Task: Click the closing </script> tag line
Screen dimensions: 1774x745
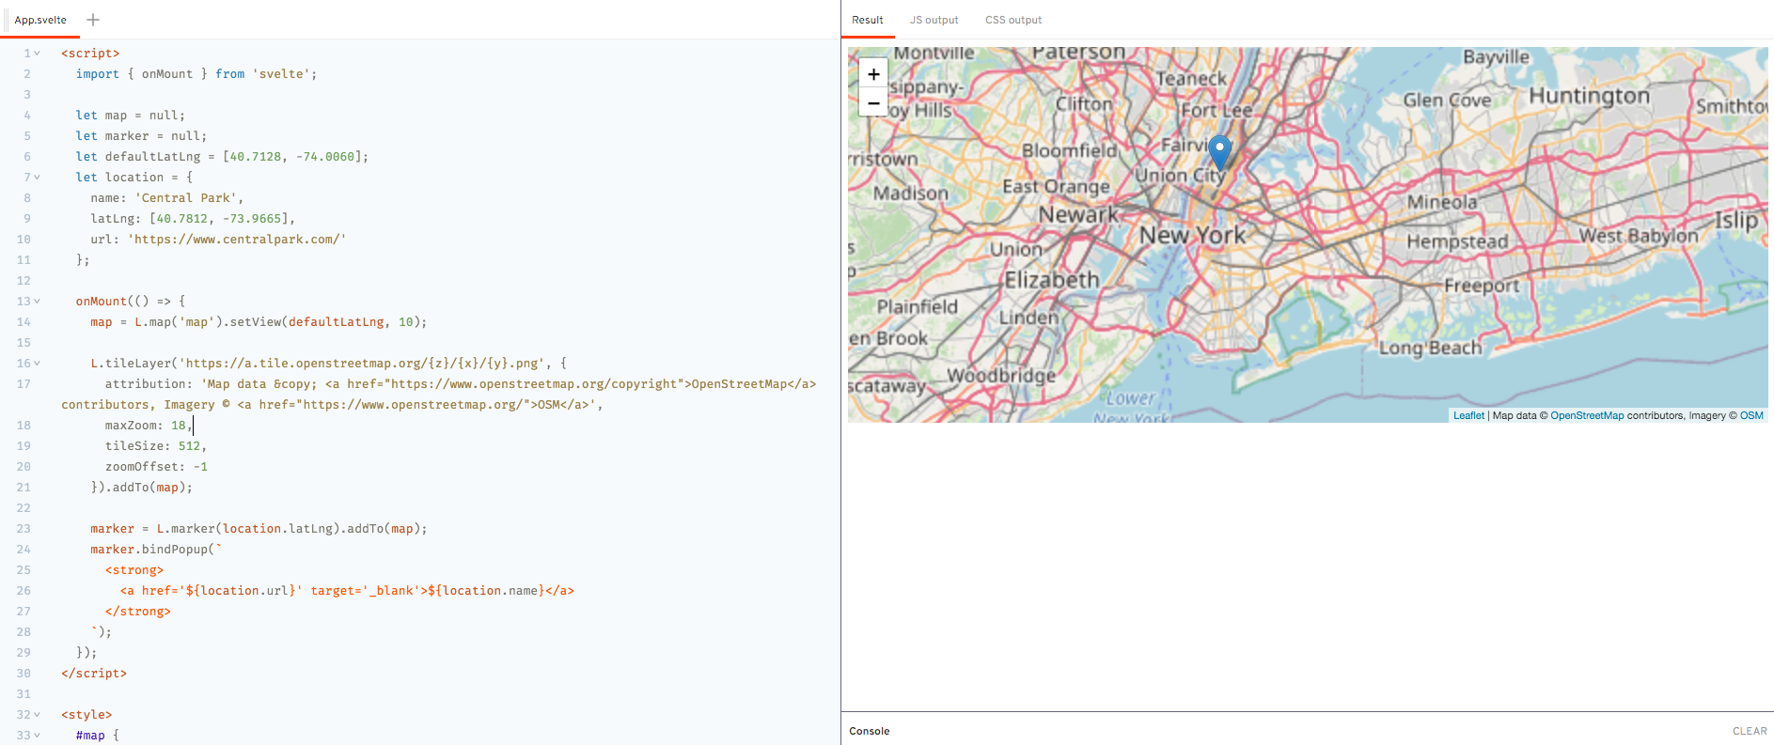Action: coord(94,674)
